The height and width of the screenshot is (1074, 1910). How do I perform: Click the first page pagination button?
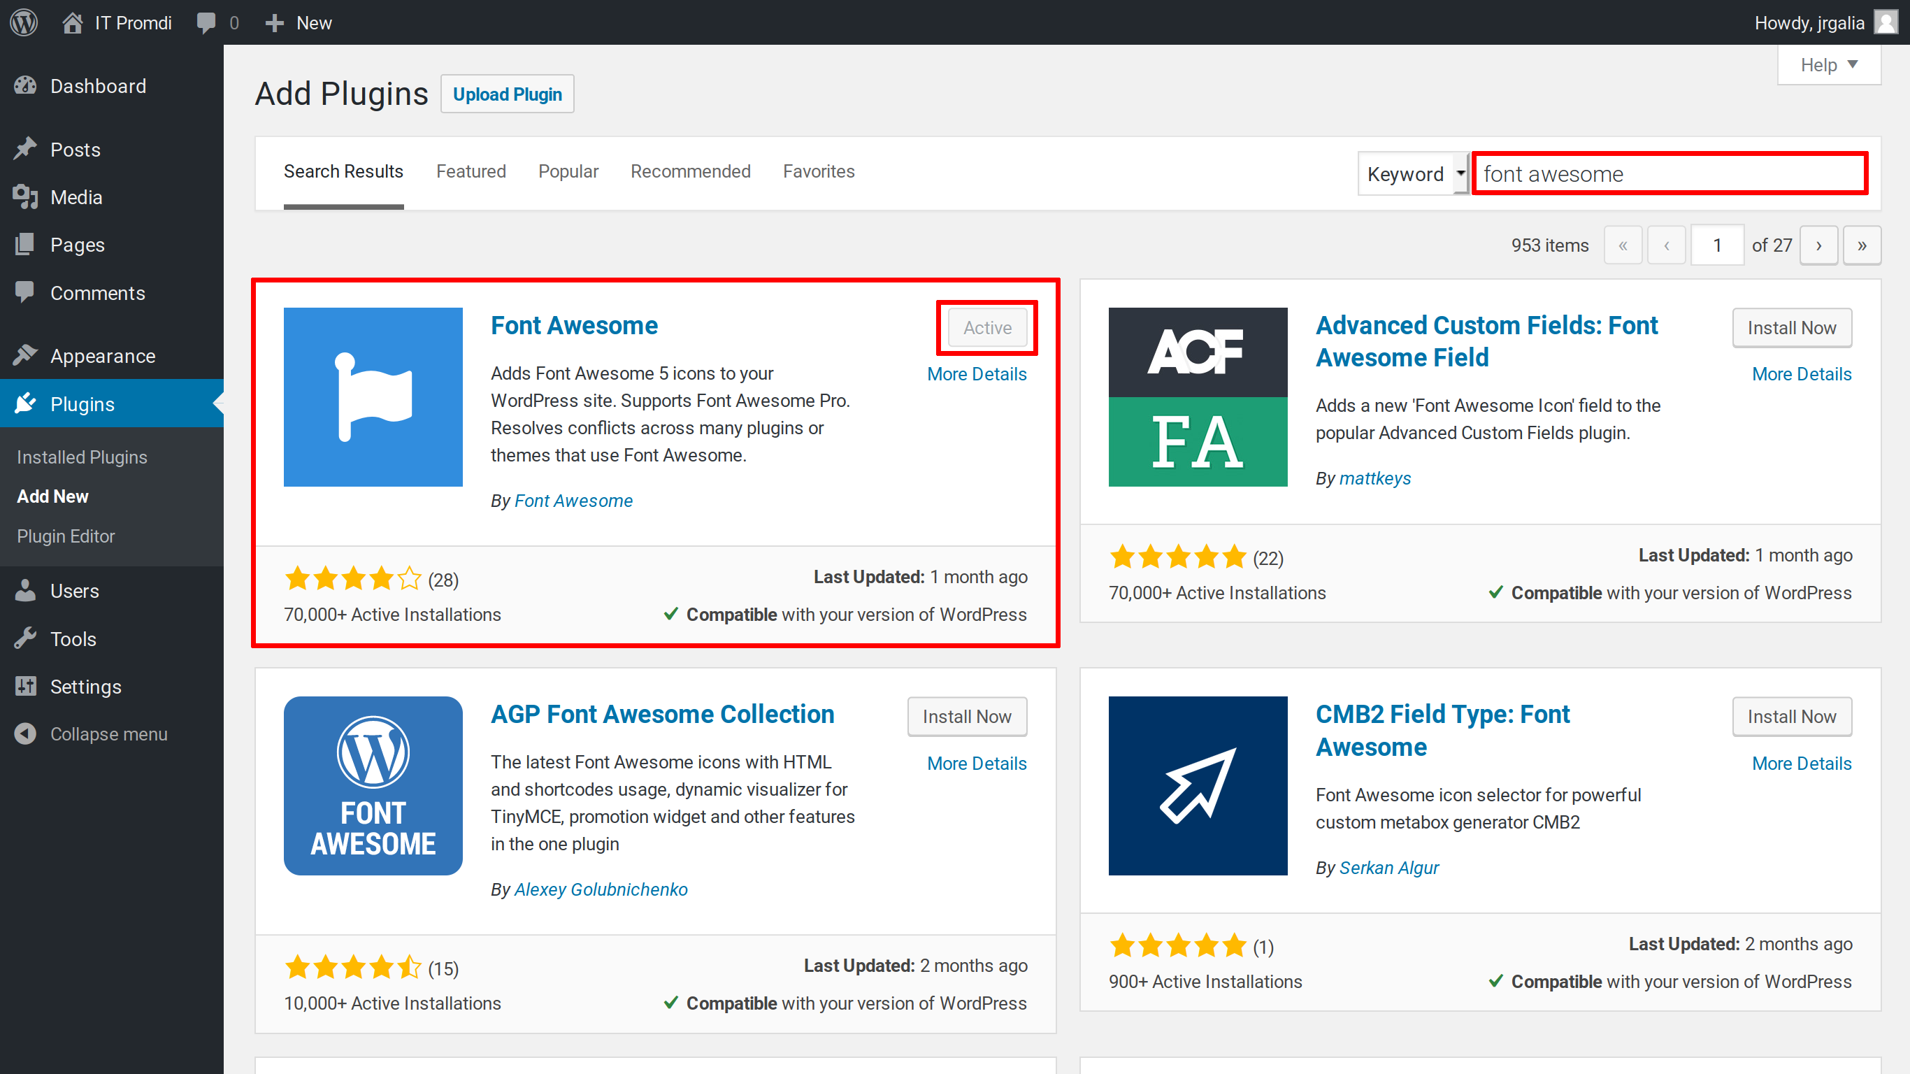tap(1623, 245)
